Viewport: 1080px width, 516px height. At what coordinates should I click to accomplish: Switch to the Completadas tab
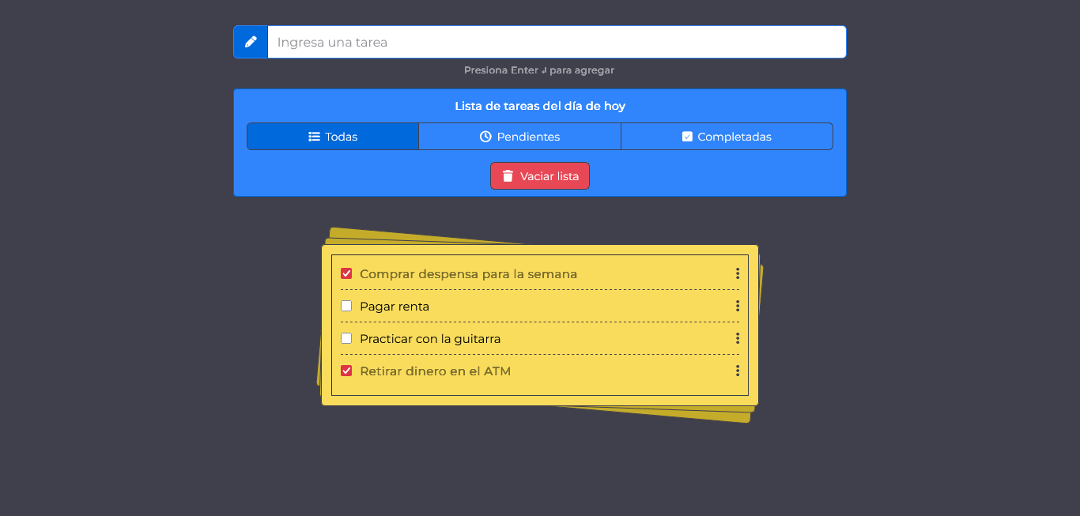727,136
